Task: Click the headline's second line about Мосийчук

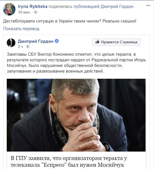Action: (67, 165)
